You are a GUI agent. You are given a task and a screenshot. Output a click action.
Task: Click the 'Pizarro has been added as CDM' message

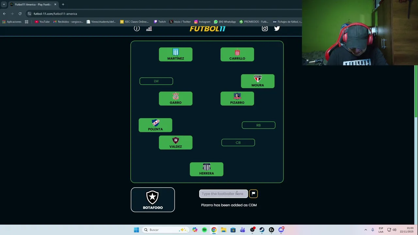pos(229,205)
